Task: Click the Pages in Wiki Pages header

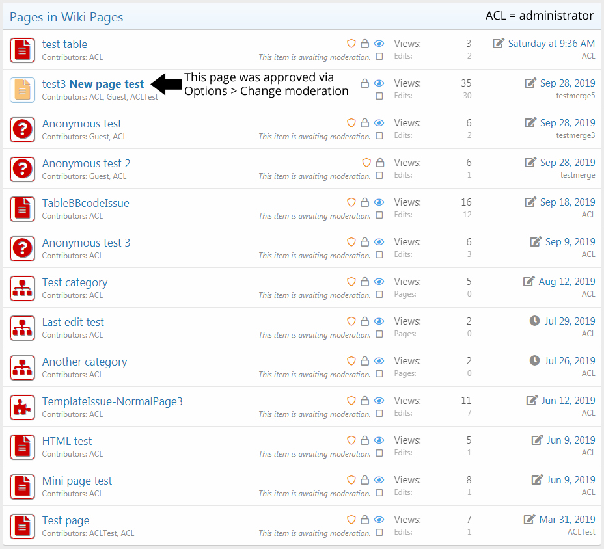Action: 66,17
